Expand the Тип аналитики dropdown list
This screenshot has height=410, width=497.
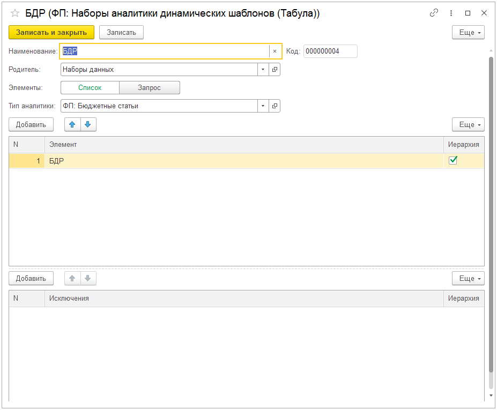pos(263,106)
